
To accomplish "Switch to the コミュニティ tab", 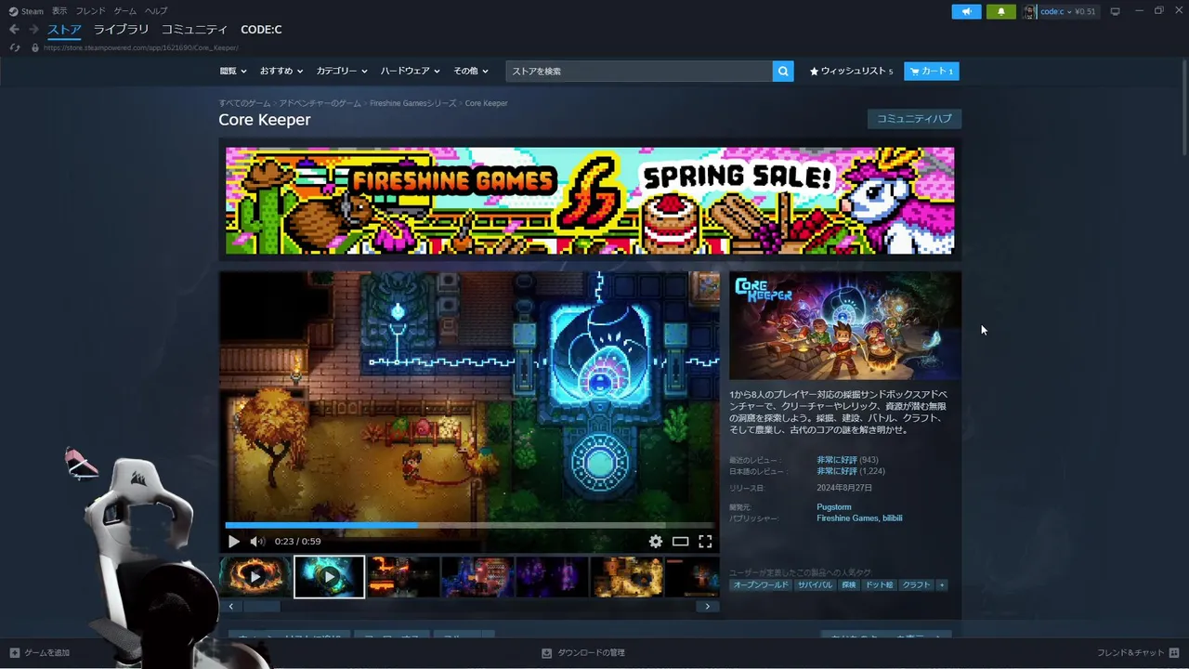I will 195,30.
